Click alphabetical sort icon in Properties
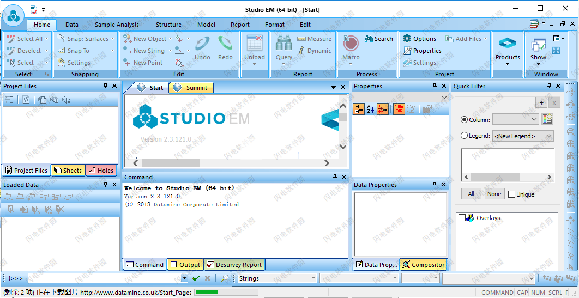Screen dimensions: 579x298 370,108
